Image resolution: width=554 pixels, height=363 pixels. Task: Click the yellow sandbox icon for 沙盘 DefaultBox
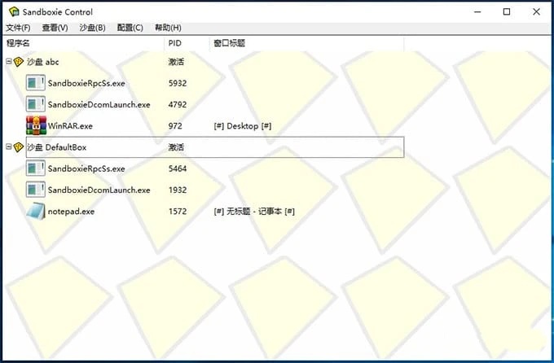pyautogui.click(x=19, y=147)
